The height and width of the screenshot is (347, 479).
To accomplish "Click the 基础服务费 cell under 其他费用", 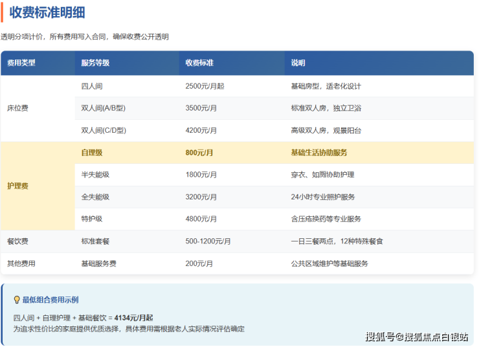I will (98, 263).
